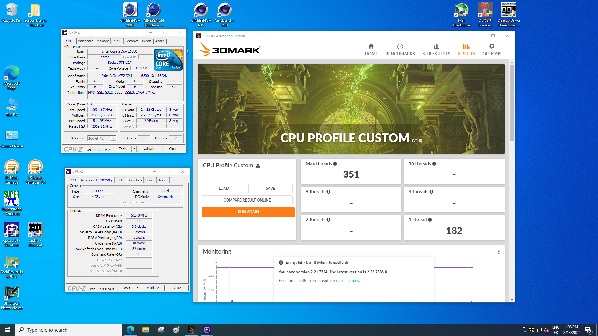Click orange RUN AGAIN button
598x336 pixels.
click(248, 212)
